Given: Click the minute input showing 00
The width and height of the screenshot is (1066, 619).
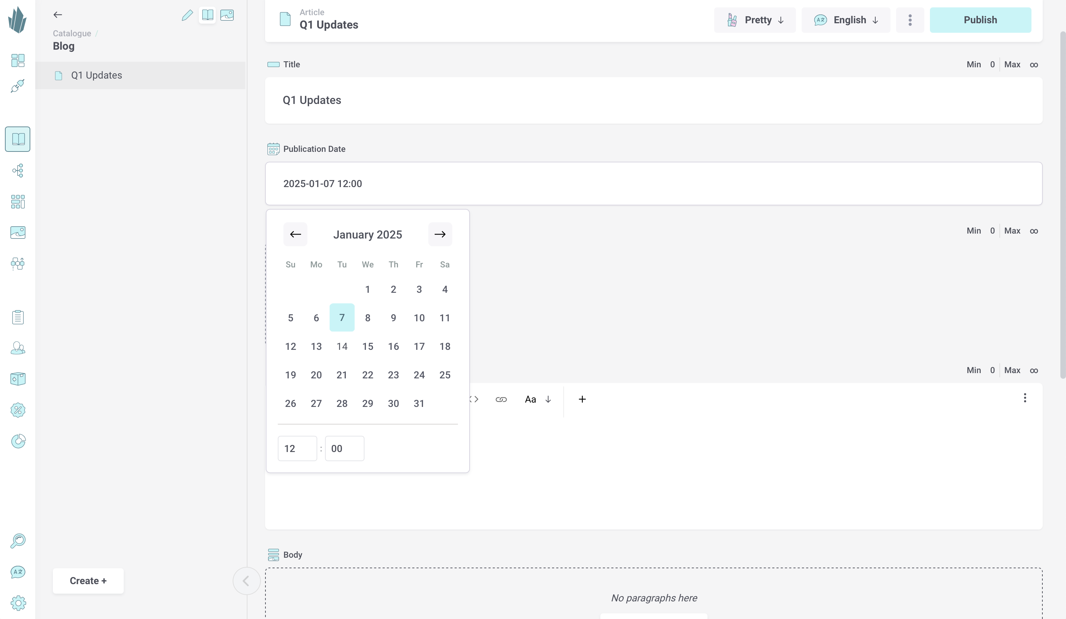Looking at the screenshot, I should [344, 448].
